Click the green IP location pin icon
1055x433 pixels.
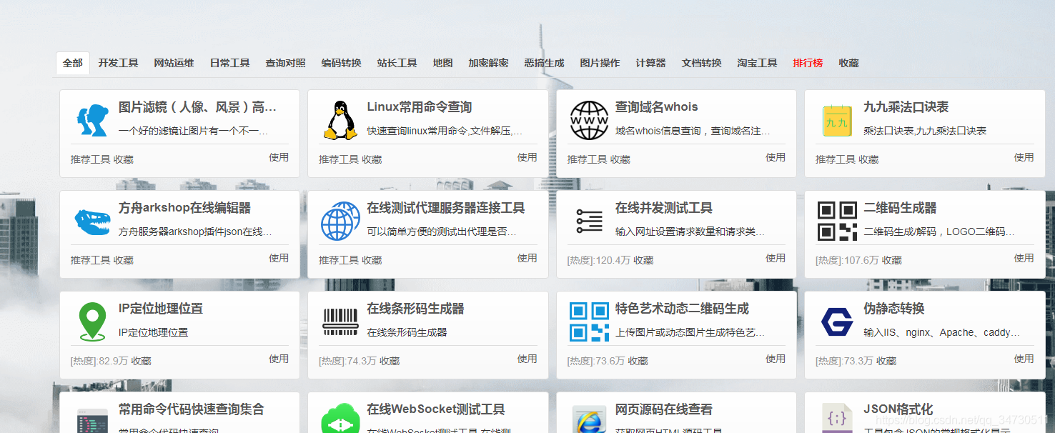[92, 322]
